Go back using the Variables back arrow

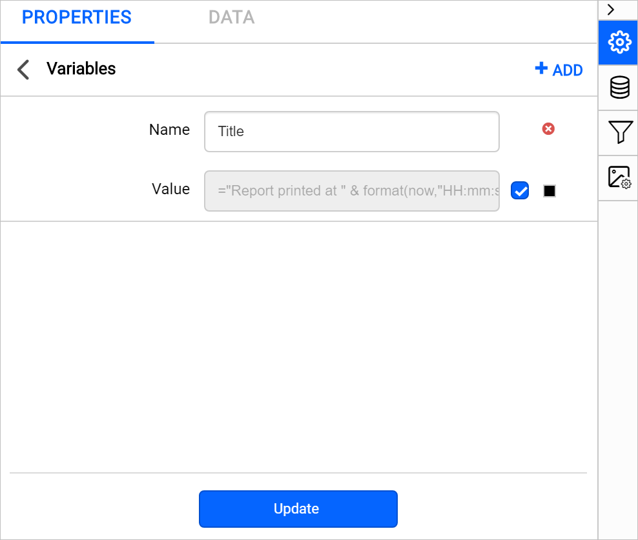tap(23, 69)
